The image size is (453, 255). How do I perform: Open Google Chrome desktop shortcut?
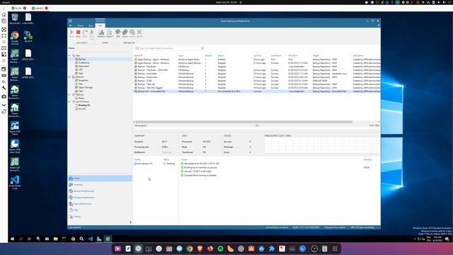15,38
